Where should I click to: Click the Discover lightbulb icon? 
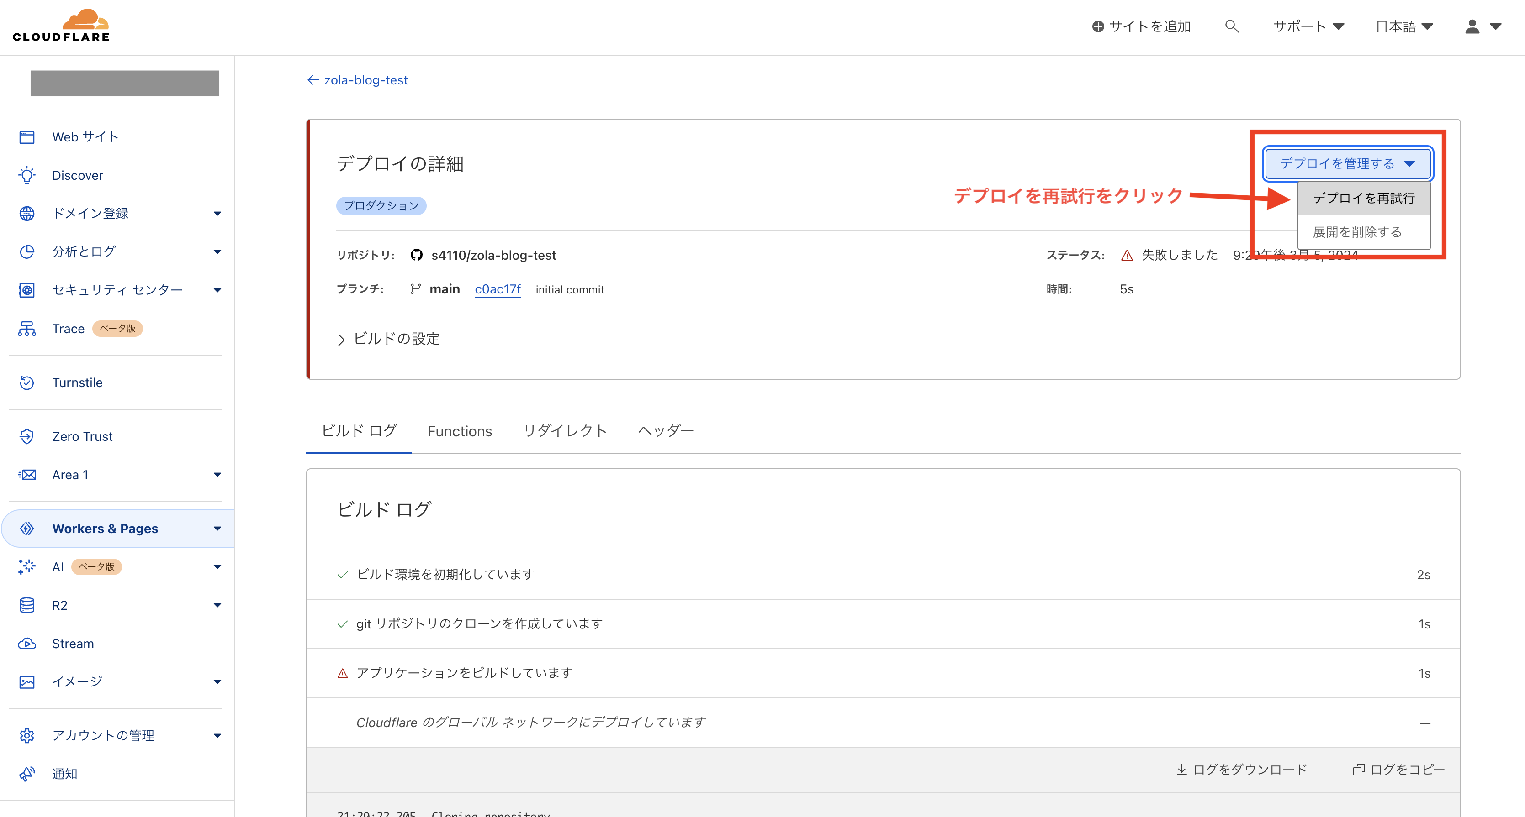pos(26,175)
